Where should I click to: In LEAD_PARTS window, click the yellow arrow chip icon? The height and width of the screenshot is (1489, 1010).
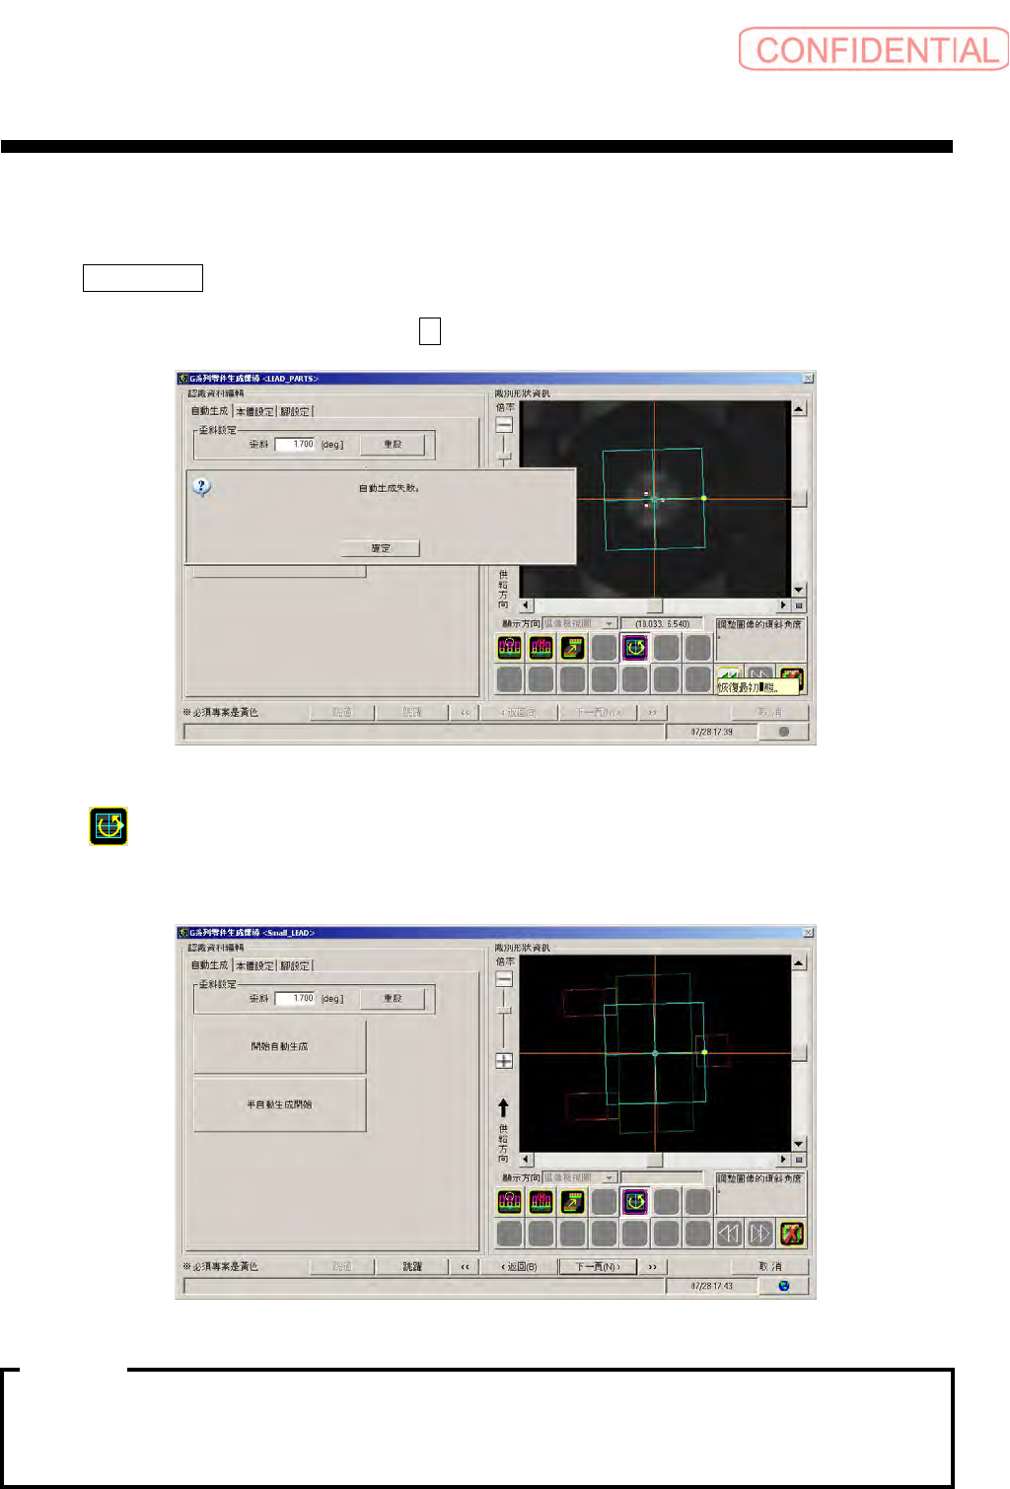572,647
